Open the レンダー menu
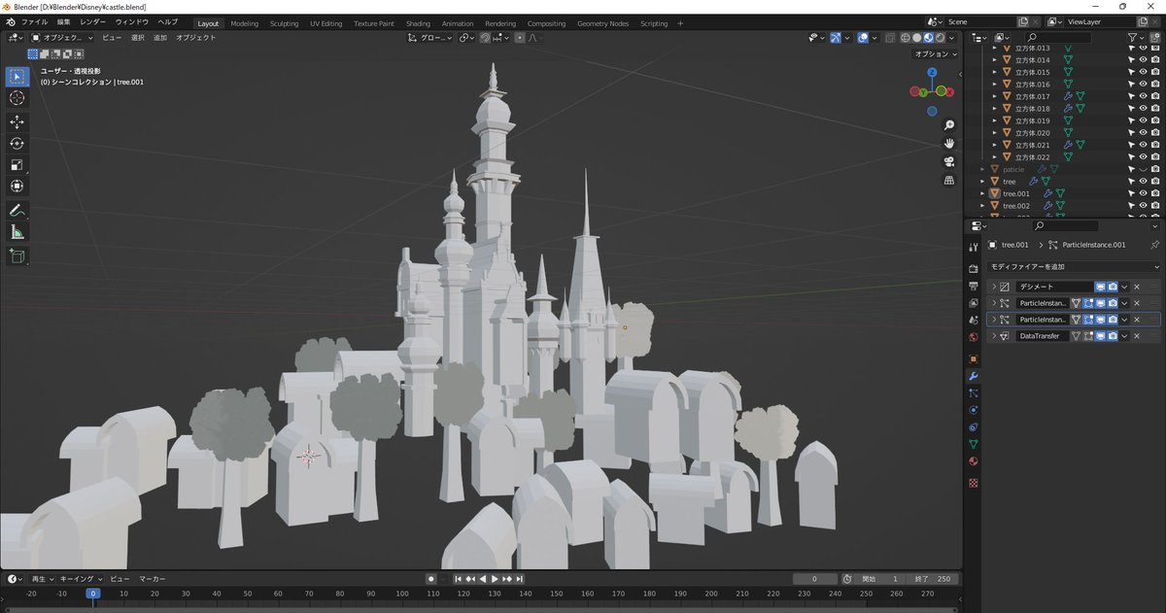Screen dimensions: 1166x613 [x=93, y=21]
